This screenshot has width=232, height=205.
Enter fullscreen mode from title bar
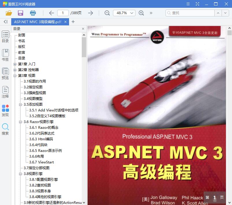pos(197,4)
